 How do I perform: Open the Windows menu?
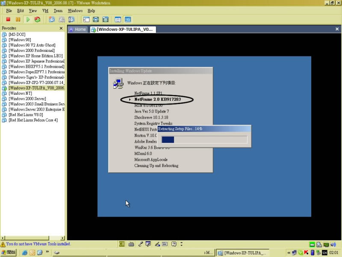click(75, 11)
